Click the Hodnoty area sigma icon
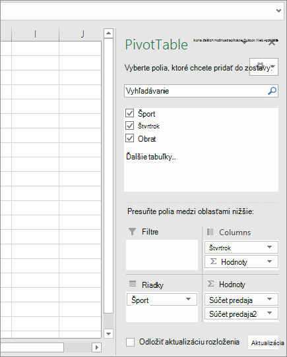This screenshot has width=287, height=357. pos(211,284)
